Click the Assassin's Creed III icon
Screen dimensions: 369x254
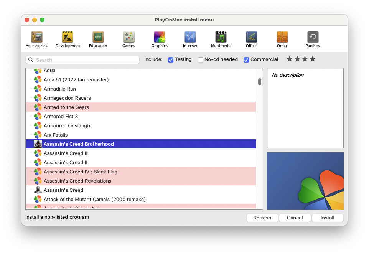(38, 153)
